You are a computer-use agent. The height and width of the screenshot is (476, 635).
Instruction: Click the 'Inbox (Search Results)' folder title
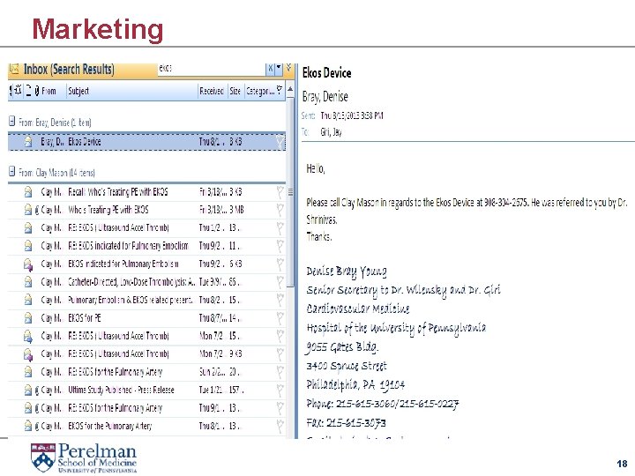69,70
